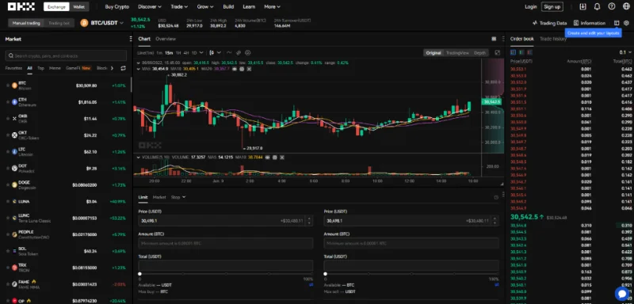Switch to the Trade history tab
This screenshot has height=304, width=634.
point(552,39)
